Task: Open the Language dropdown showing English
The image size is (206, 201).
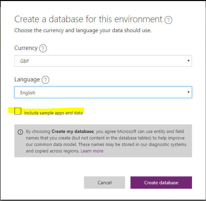Action: coord(103,92)
